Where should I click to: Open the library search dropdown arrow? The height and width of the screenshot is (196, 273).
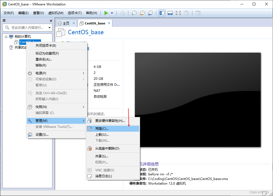point(49,27)
